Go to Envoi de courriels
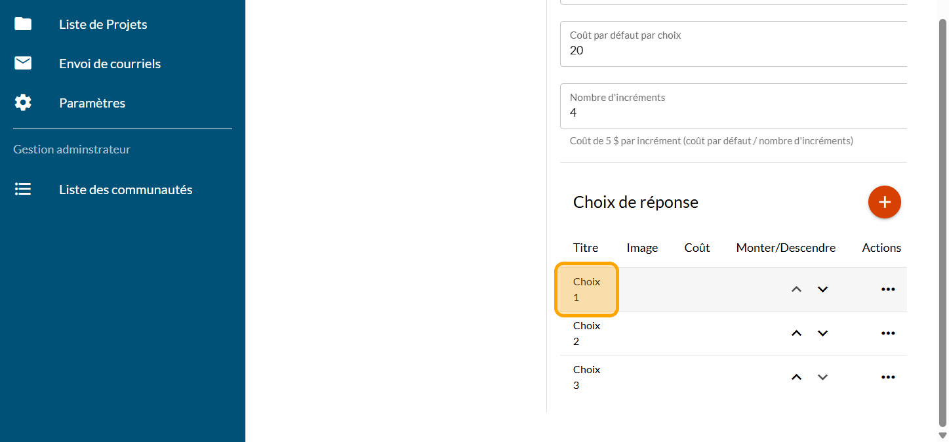 (110, 64)
